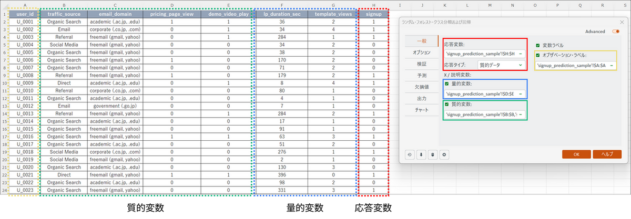Open the gear settings icon in dialog footer

pos(444,154)
